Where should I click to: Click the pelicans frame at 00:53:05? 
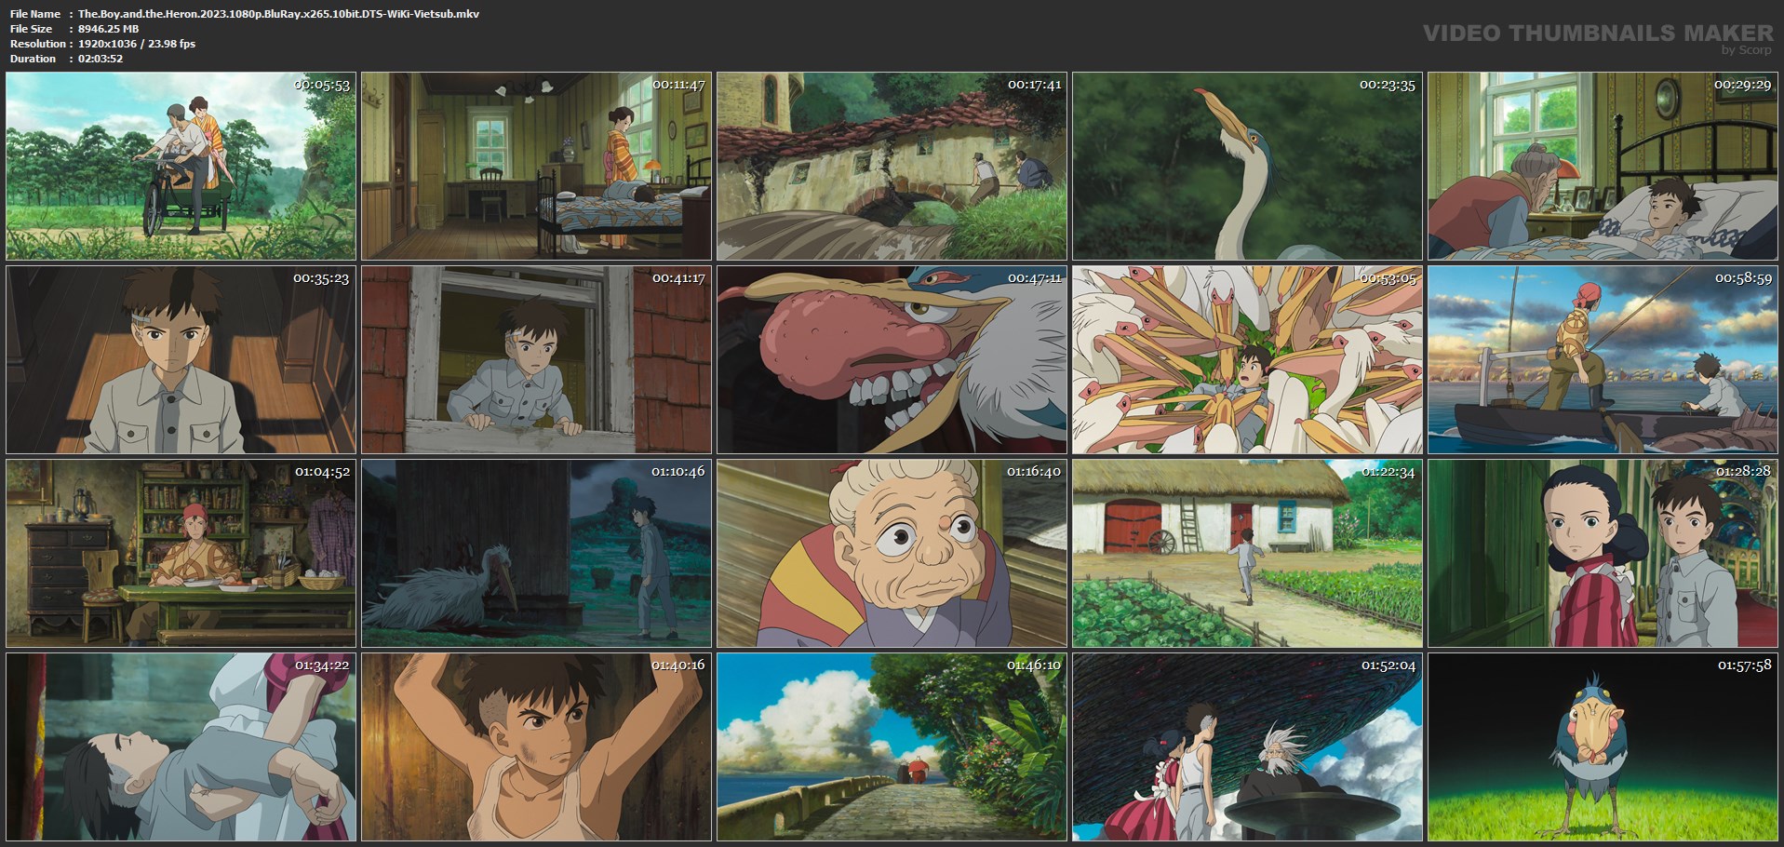pos(1247,359)
